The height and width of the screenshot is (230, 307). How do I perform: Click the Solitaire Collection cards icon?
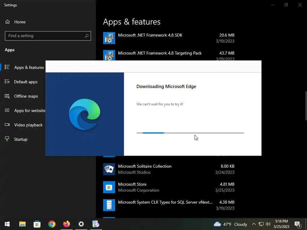109,169
